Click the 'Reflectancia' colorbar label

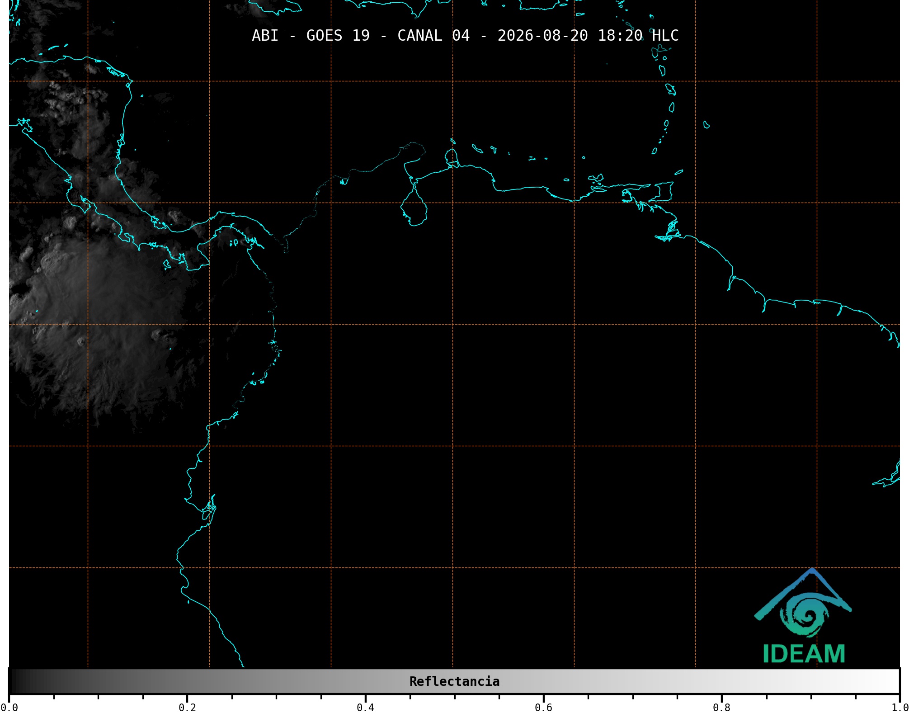(454, 681)
